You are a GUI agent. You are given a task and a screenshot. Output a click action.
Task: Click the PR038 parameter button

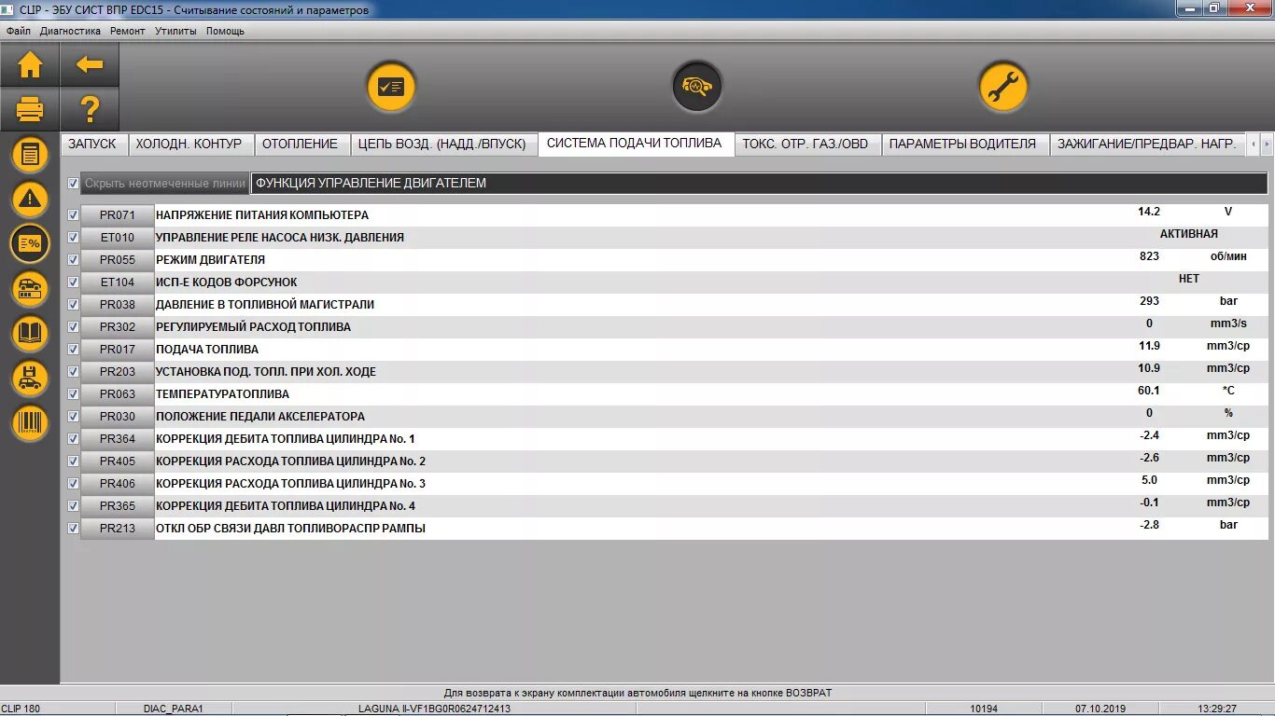pos(118,305)
